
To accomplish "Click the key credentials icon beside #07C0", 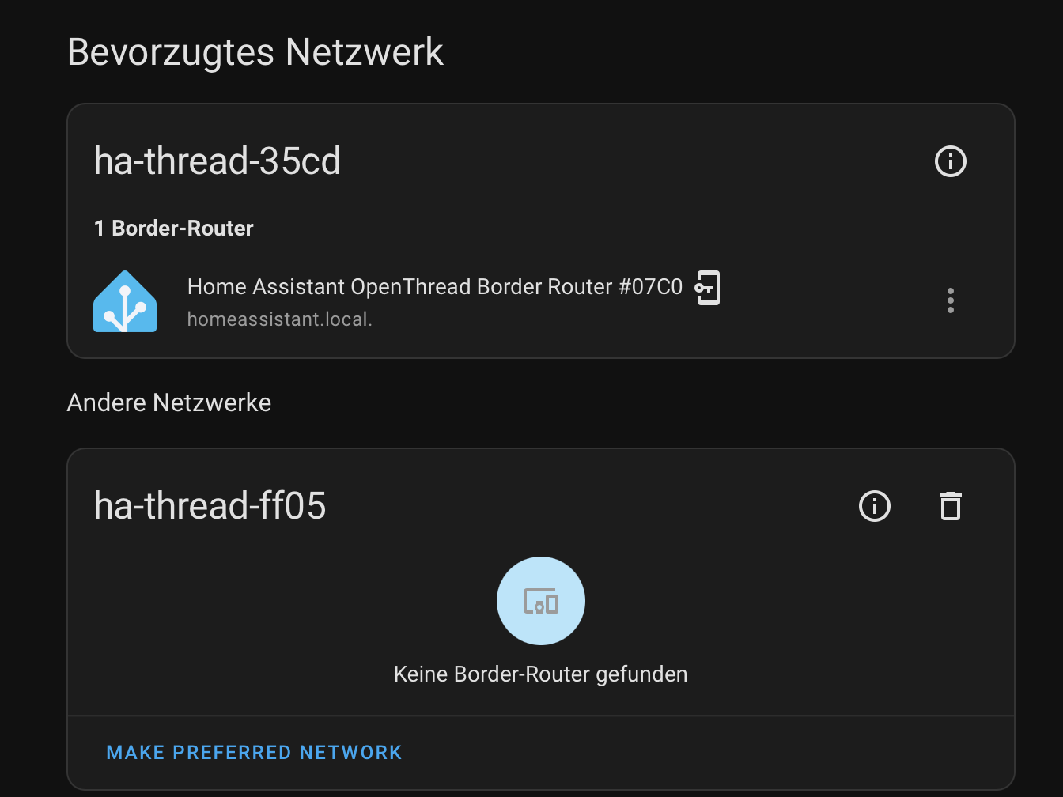I will pos(707,287).
